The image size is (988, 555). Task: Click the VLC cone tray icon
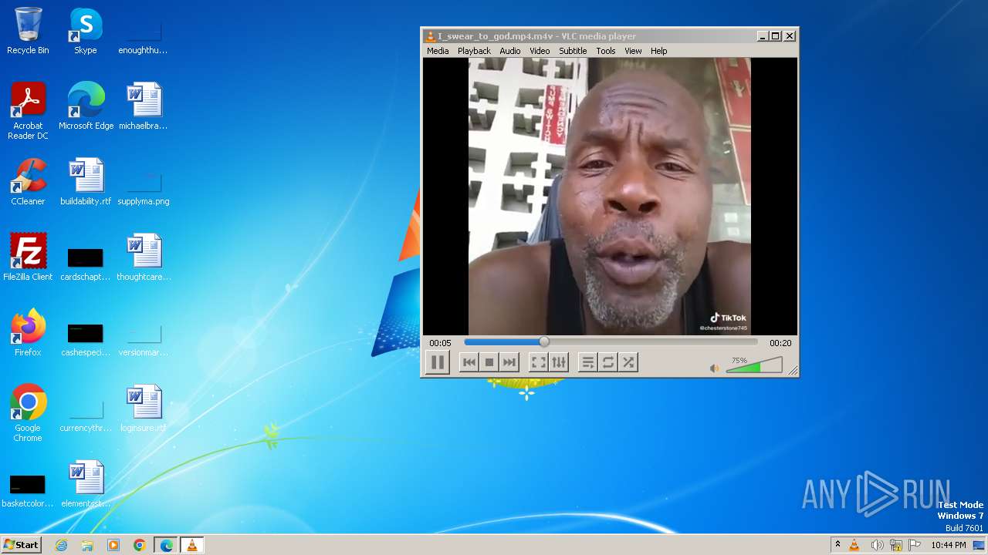pyautogui.click(x=854, y=545)
